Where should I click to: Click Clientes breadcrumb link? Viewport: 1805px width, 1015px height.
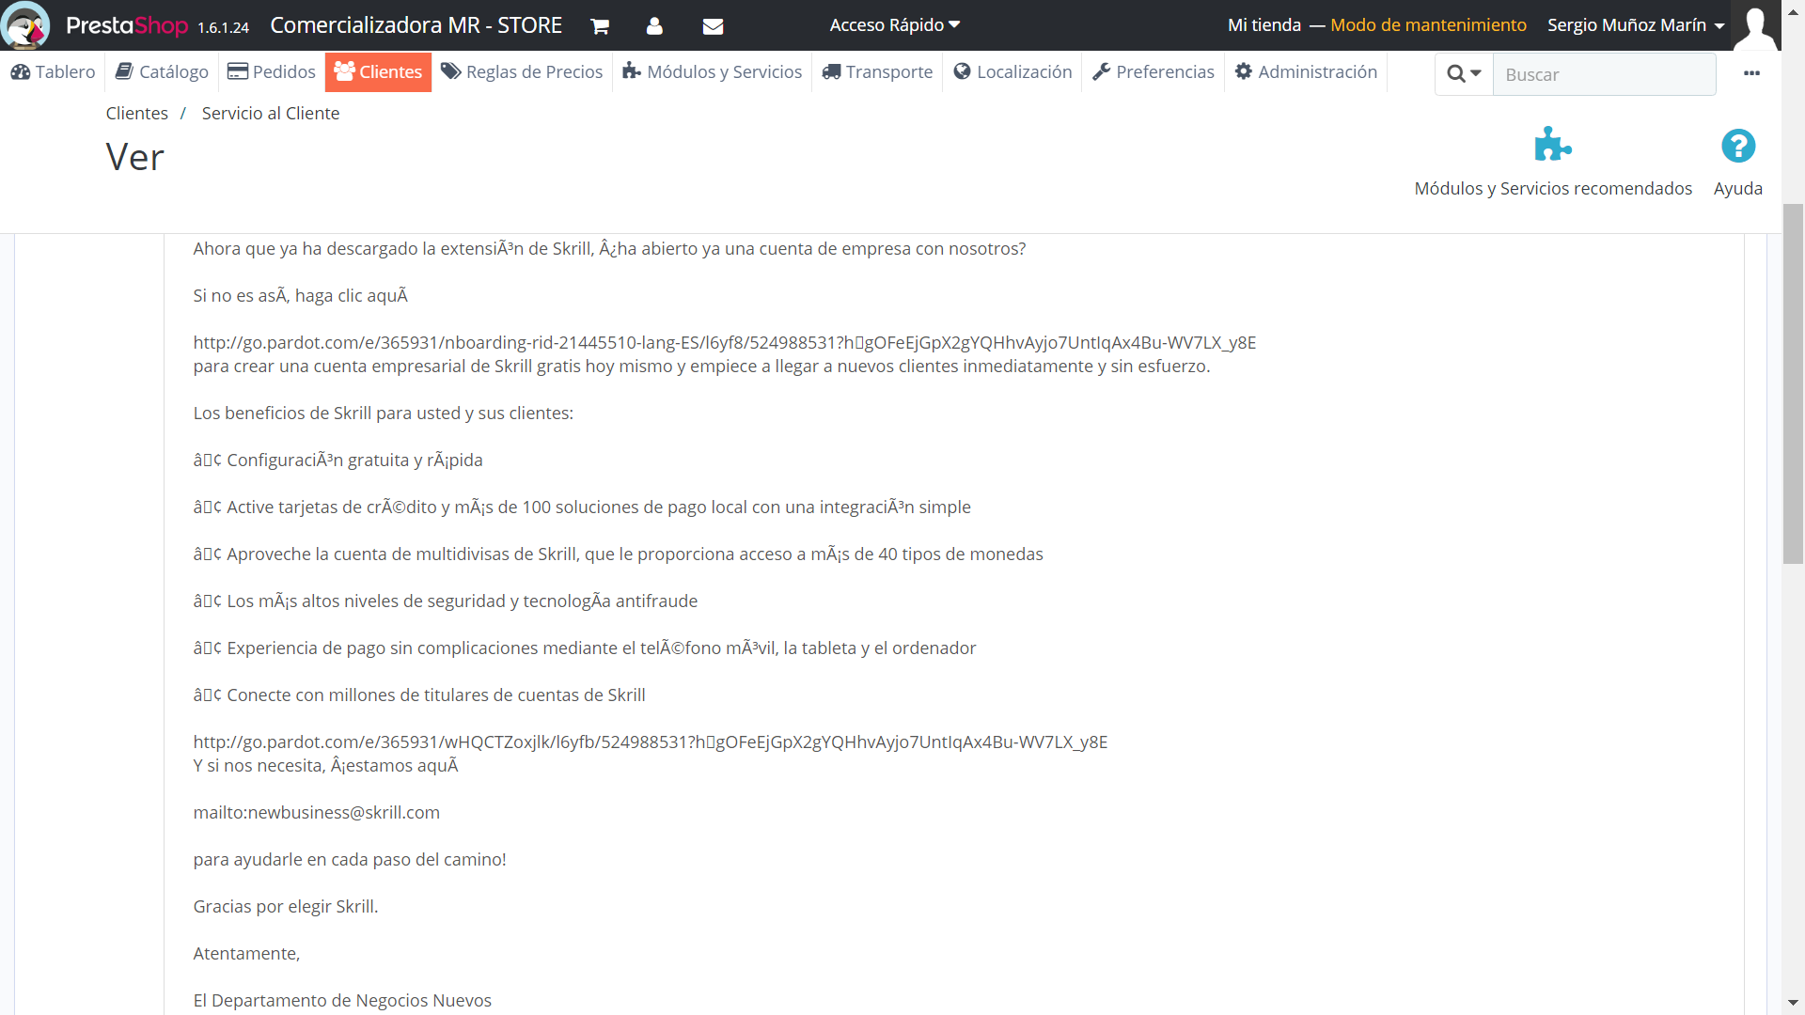pos(136,114)
